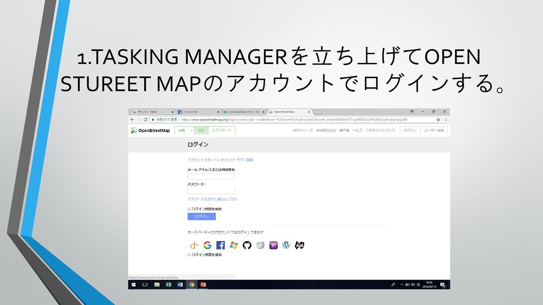Viewport: 543px width, 305px height.
Task: Show hidden system tray icons
Action: [x=402, y=284]
